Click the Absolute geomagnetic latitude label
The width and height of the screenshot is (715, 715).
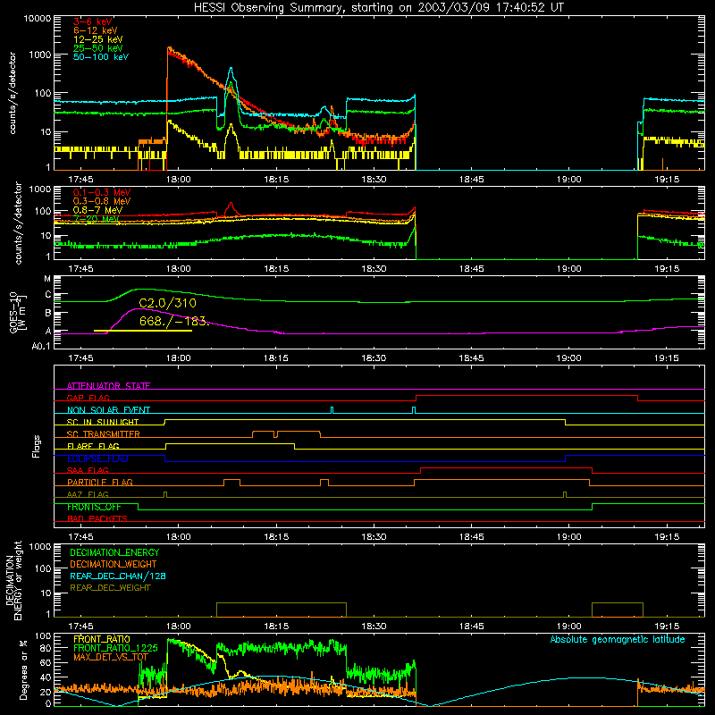click(618, 639)
